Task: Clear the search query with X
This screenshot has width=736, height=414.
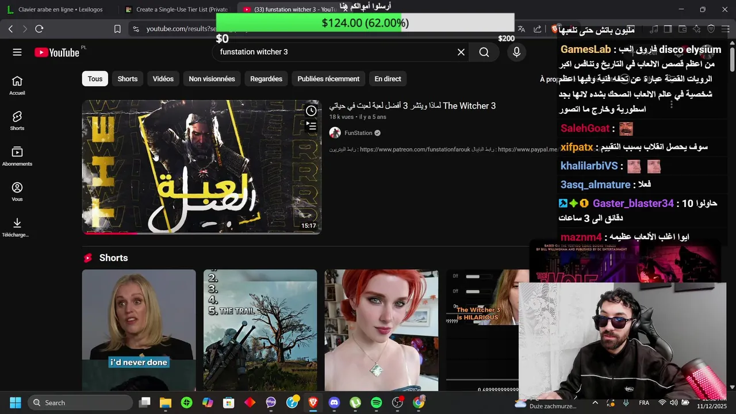Action: 461,52
